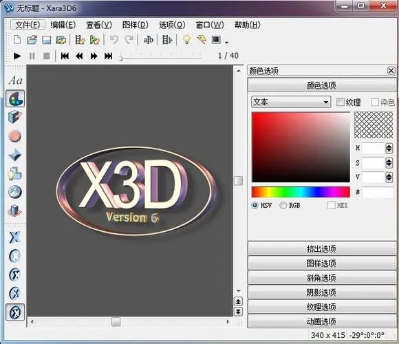Stop the animation
The width and height of the screenshot is (399, 344).
(x=47, y=56)
